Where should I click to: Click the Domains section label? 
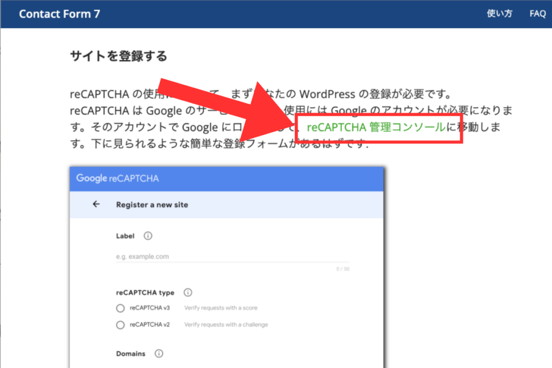(130, 354)
